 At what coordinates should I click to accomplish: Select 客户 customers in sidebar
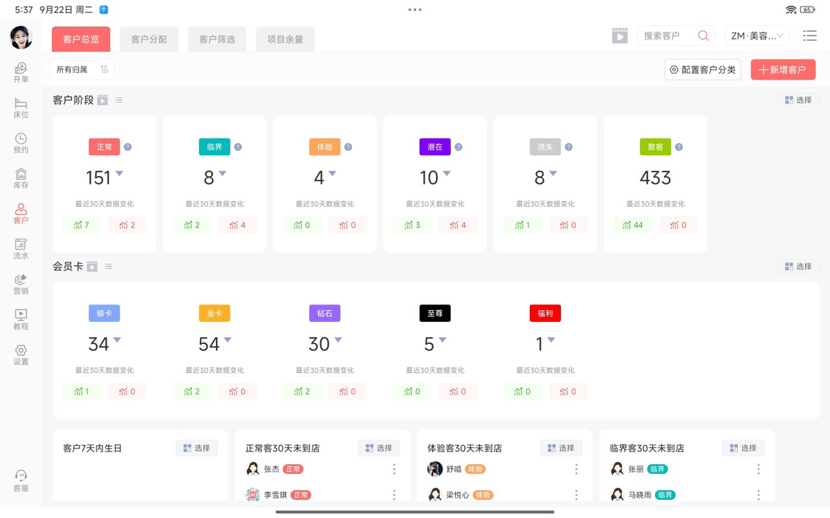pyautogui.click(x=21, y=213)
